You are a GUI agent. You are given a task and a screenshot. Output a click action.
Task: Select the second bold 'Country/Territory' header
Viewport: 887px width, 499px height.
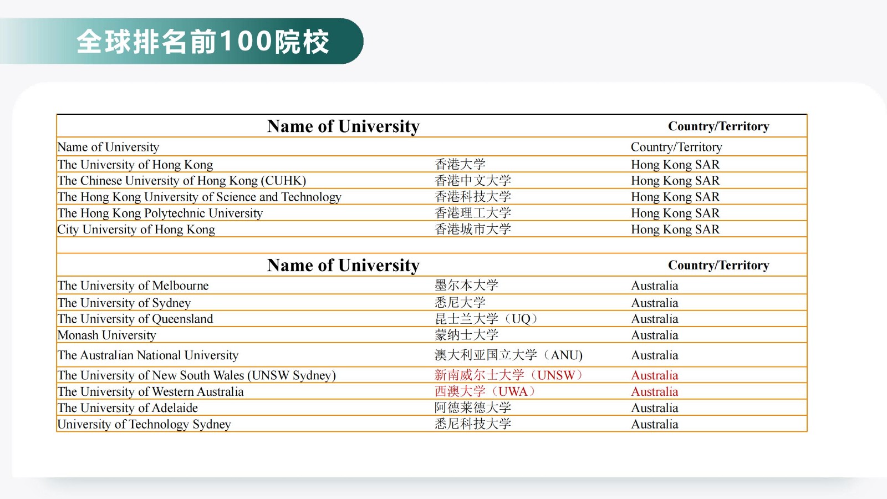pos(718,266)
